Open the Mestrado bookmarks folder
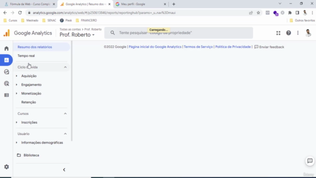This screenshot has width=316, height=178. point(30,20)
